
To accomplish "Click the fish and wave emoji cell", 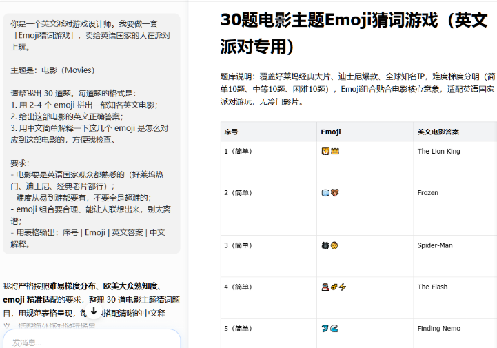I will (x=365, y=333).
